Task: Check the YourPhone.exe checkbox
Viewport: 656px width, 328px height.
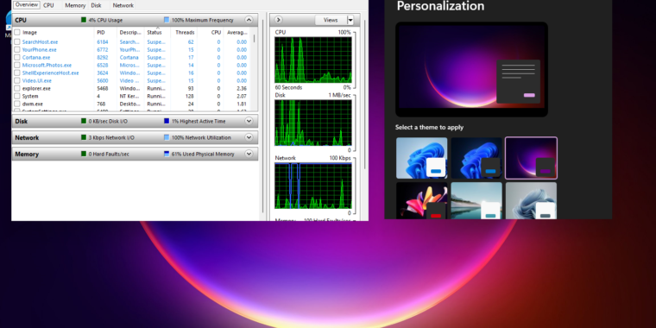Action: pyautogui.click(x=17, y=50)
